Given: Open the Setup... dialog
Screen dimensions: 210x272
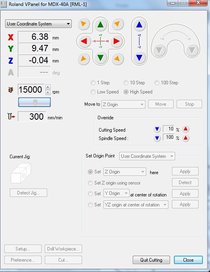Looking at the screenshot, I should coord(23,249).
